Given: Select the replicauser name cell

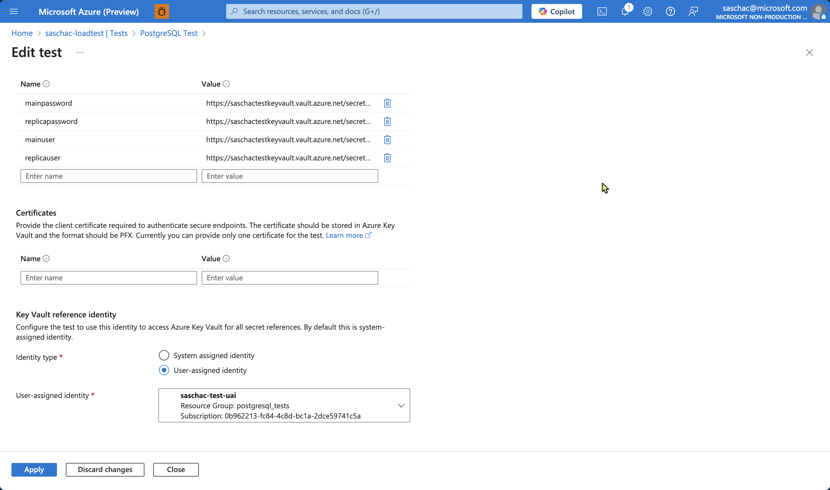Looking at the screenshot, I should pos(42,158).
